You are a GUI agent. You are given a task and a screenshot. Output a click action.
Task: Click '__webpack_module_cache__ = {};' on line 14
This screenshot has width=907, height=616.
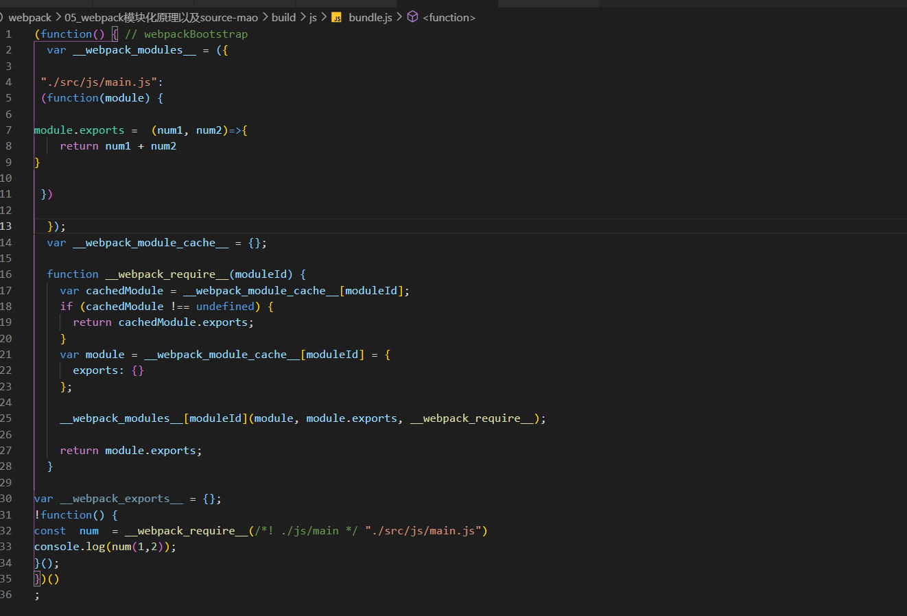point(169,243)
